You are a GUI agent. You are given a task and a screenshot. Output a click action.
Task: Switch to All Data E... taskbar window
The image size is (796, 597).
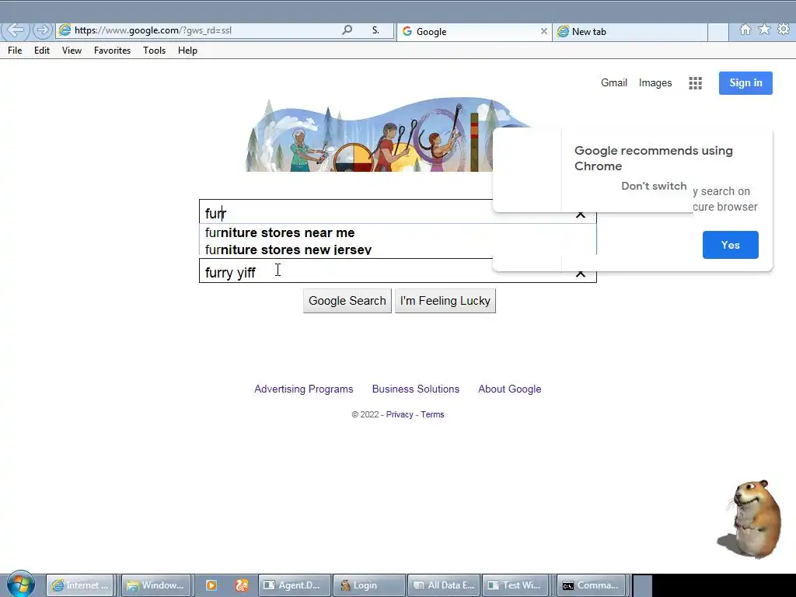click(444, 585)
